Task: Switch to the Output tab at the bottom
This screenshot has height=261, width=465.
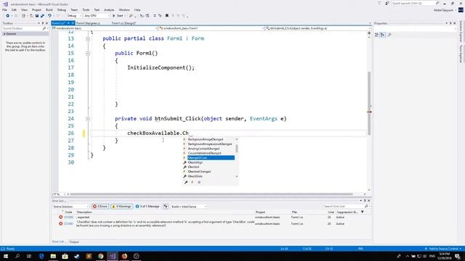Action: point(74,241)
